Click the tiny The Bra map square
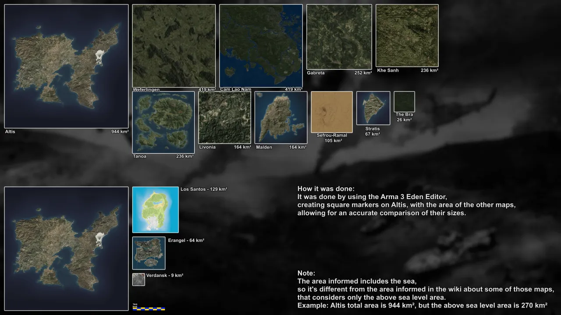Image resolution: width=561 pixels, height=315 pixels. pos(404,101)
